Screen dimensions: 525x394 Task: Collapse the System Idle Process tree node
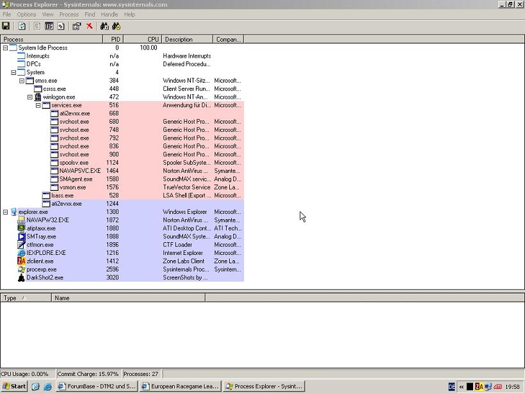coord(5,48)
